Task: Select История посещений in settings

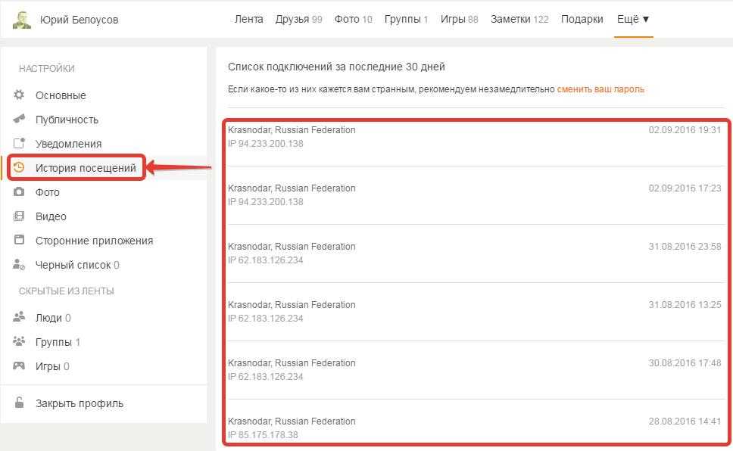Action: [x=86, y=168]
